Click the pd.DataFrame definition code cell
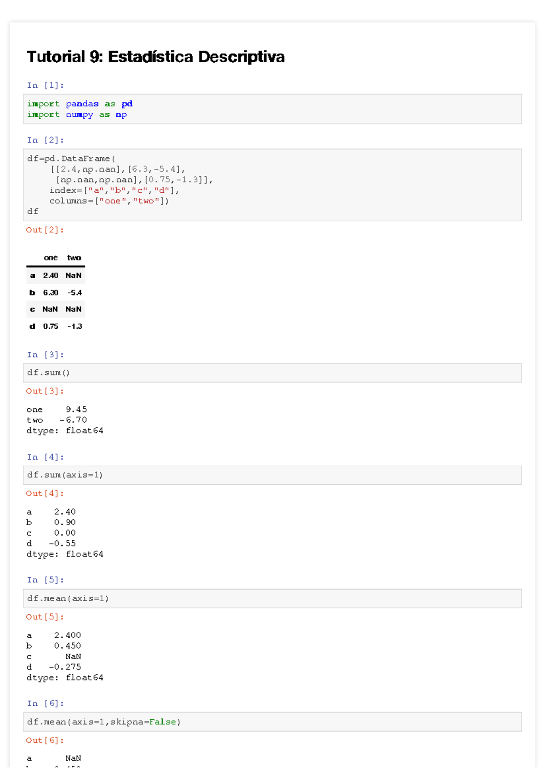Screen dimensions: 545x772 point(272,185)
